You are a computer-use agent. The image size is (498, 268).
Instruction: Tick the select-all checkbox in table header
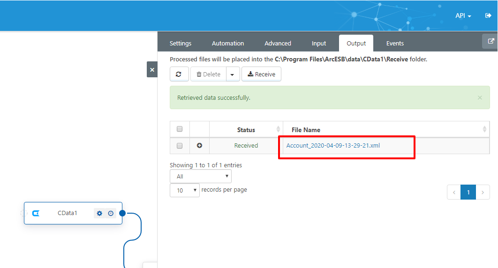click(180, 129)
